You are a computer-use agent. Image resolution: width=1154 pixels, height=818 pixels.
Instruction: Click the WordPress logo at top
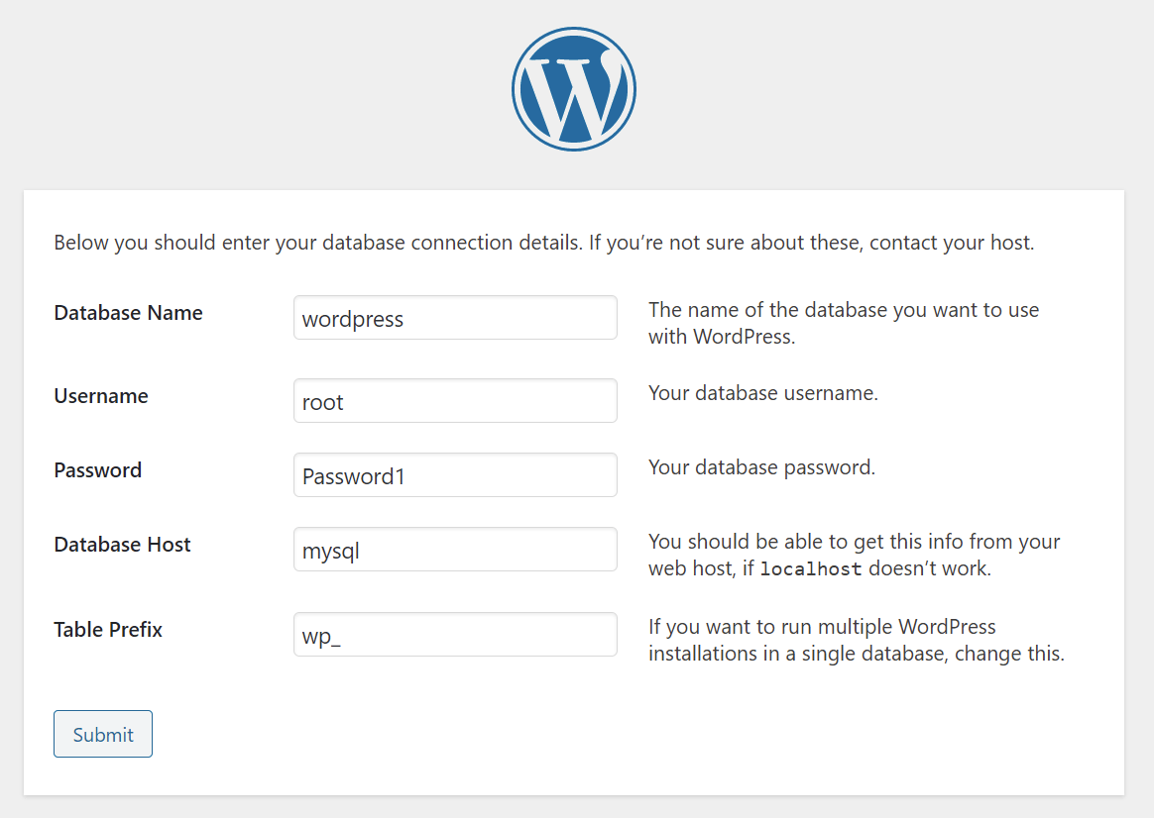574,90
